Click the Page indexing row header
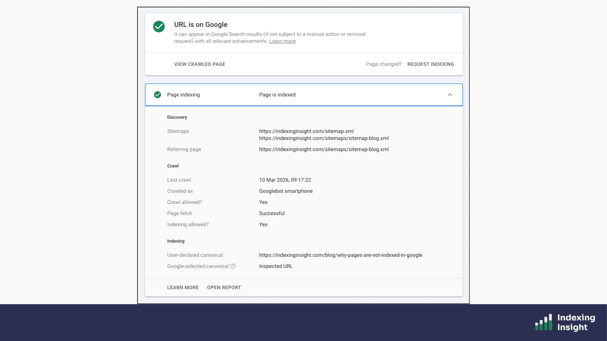The height and width of the screenshot is (341, 607). pos(183,95)
